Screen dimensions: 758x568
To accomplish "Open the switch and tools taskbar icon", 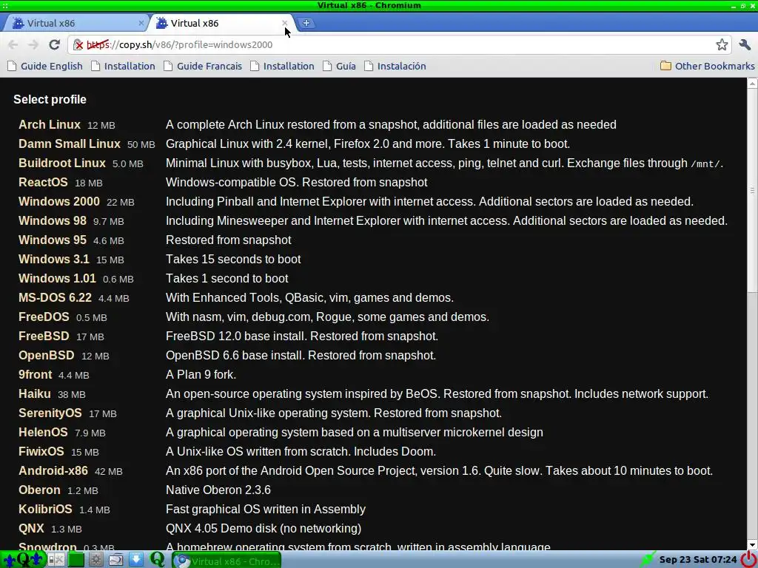I will tap(56, 560).
